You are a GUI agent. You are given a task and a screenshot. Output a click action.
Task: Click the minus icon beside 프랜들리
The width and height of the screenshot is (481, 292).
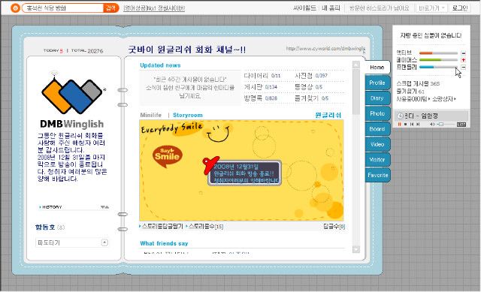(464, 67)
